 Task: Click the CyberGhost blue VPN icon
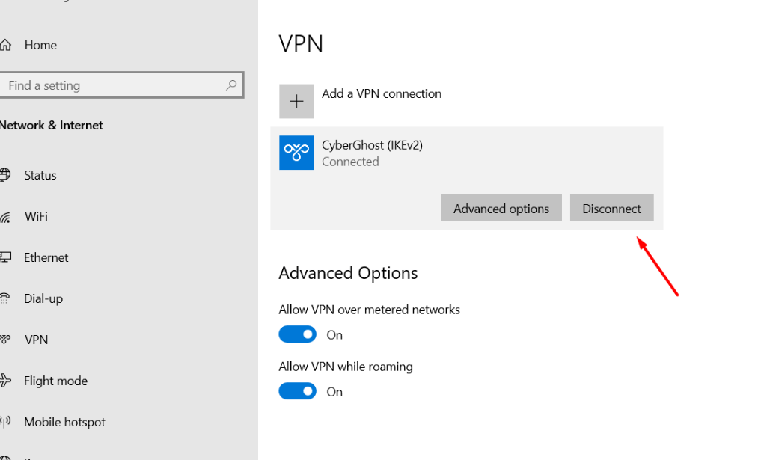pos(296,153)
